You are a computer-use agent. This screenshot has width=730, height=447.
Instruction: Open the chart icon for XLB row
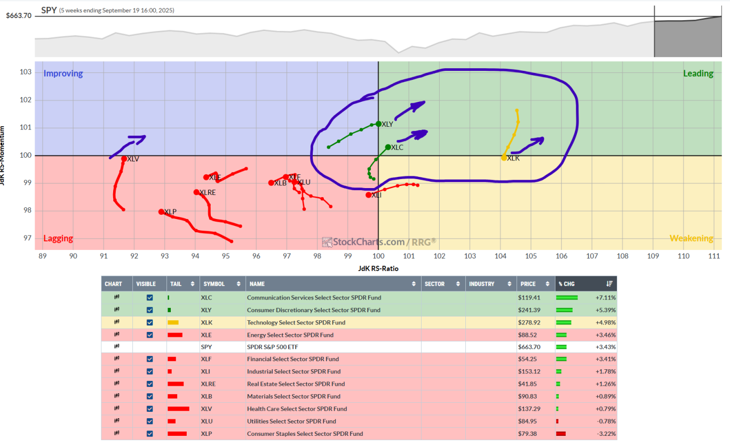[x=116, y=396]
